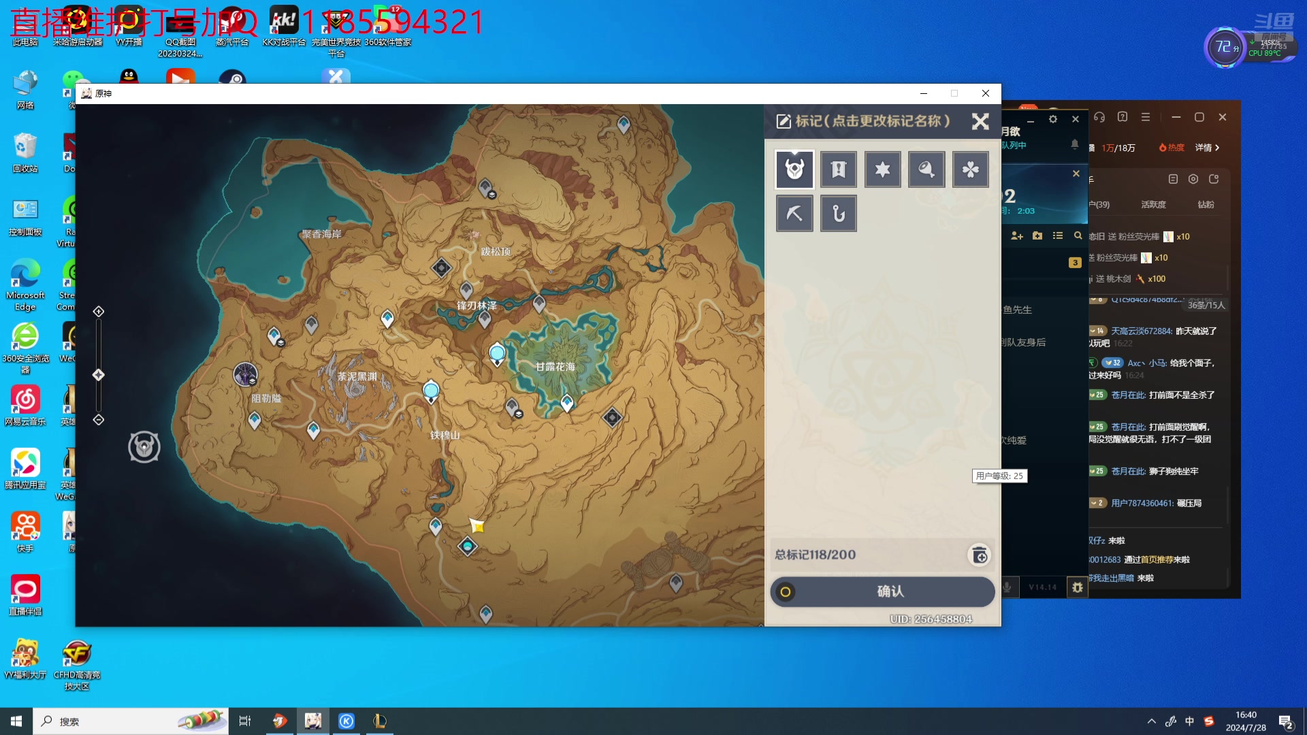
Task: Switch to the 活跃度 tab
Action: tap(1153, 204)
